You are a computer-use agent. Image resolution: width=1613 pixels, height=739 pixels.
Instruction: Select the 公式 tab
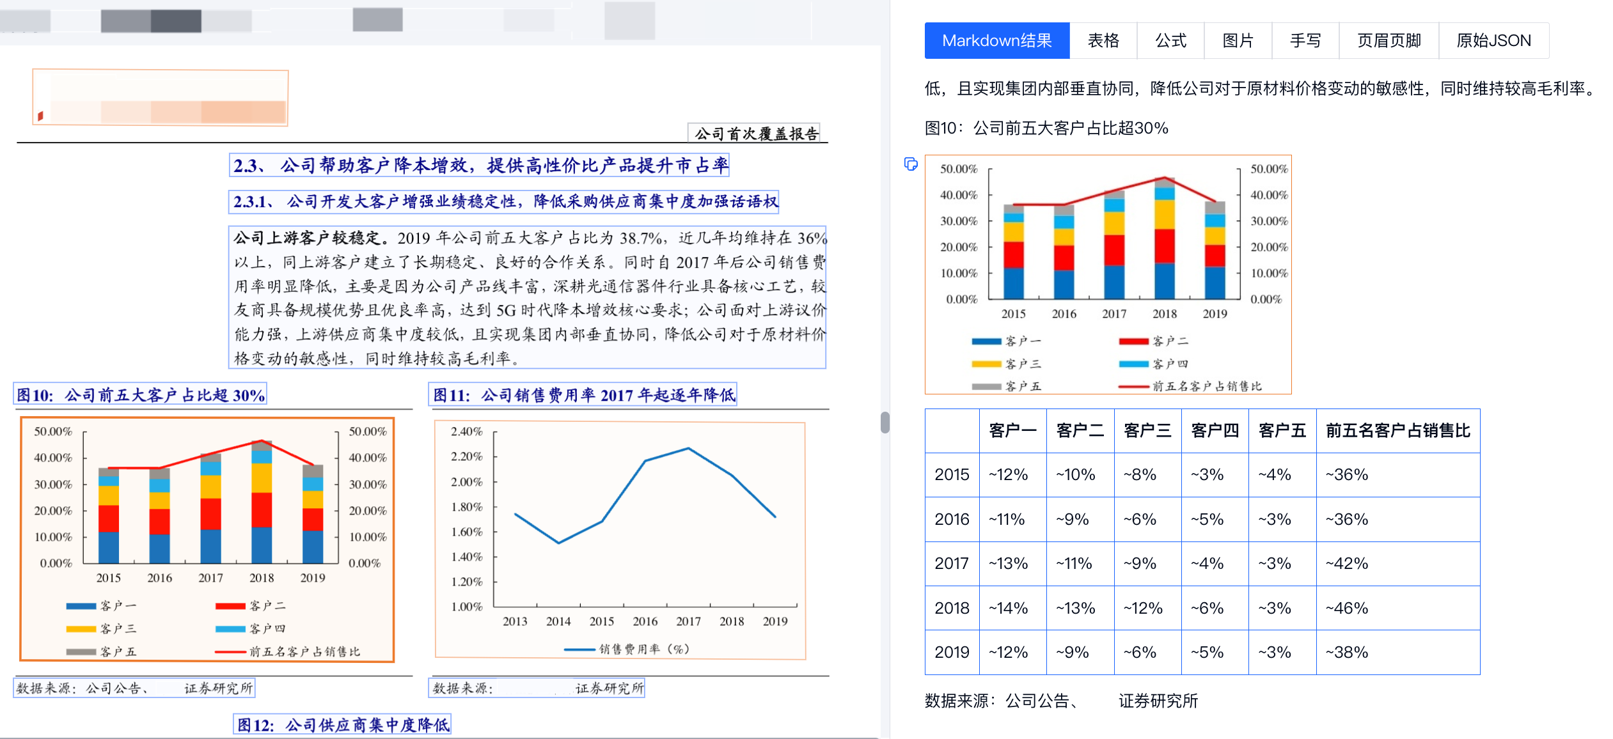click(x=1170, y=41)
